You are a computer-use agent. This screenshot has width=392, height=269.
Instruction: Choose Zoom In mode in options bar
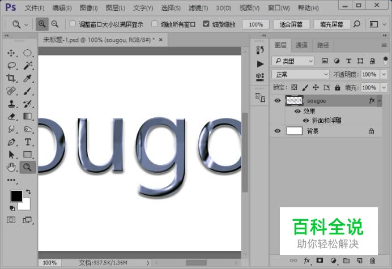coord(42,24)
